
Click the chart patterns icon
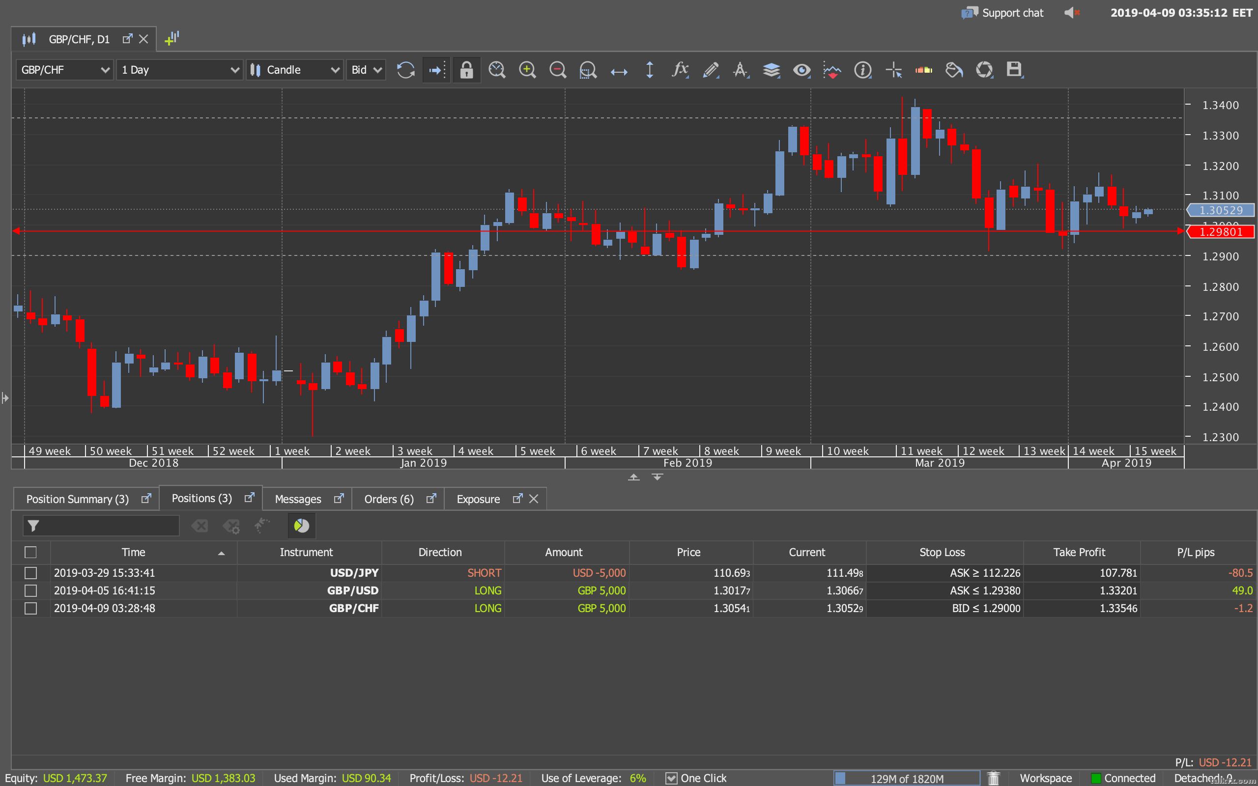832,70
